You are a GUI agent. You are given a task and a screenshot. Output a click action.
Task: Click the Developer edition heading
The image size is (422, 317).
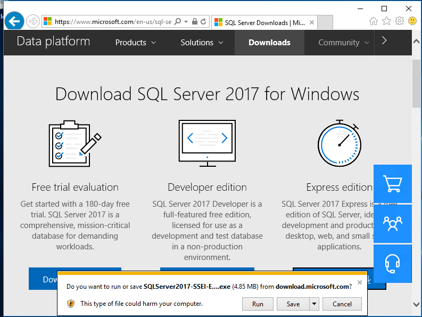click(x=207, y=188)
